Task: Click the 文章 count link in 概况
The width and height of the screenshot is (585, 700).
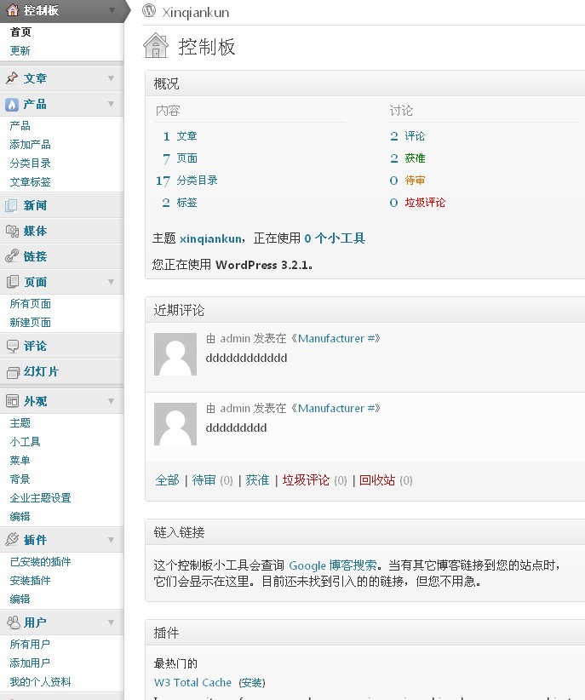Action: (x=186, y=135)
